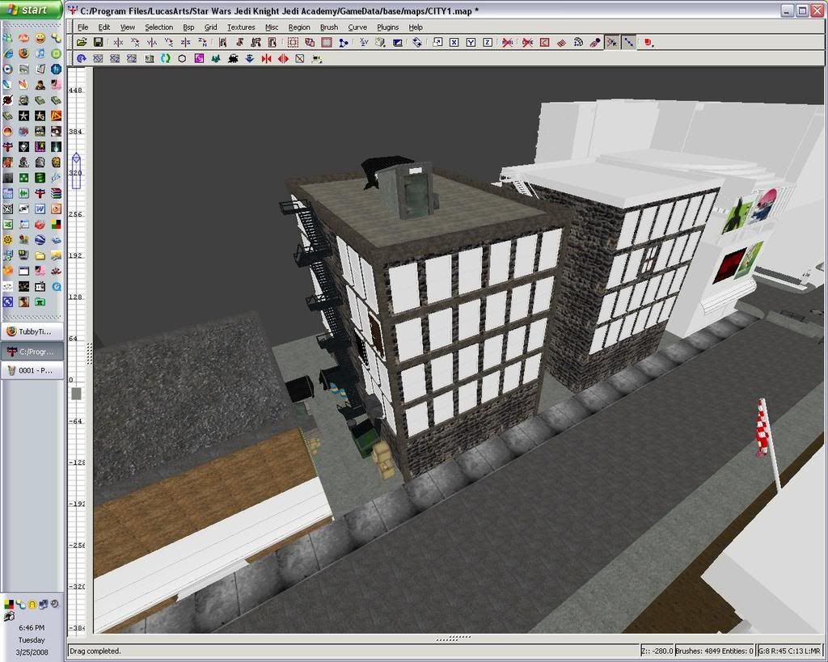
Task: Click the Windows start button
Action: pyautogui.click(x=31, y=10)
